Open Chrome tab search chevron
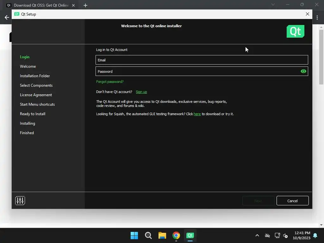Viewport: 324px width, 243px height. coord(273,4)
